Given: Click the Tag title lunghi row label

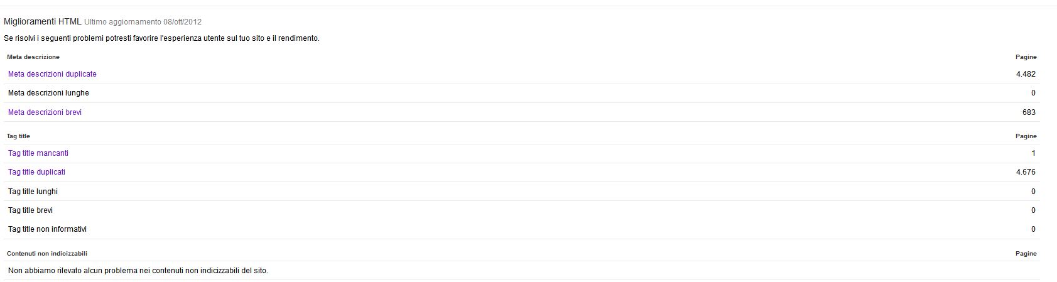Looking at the screenshot, I should [33, 192].
